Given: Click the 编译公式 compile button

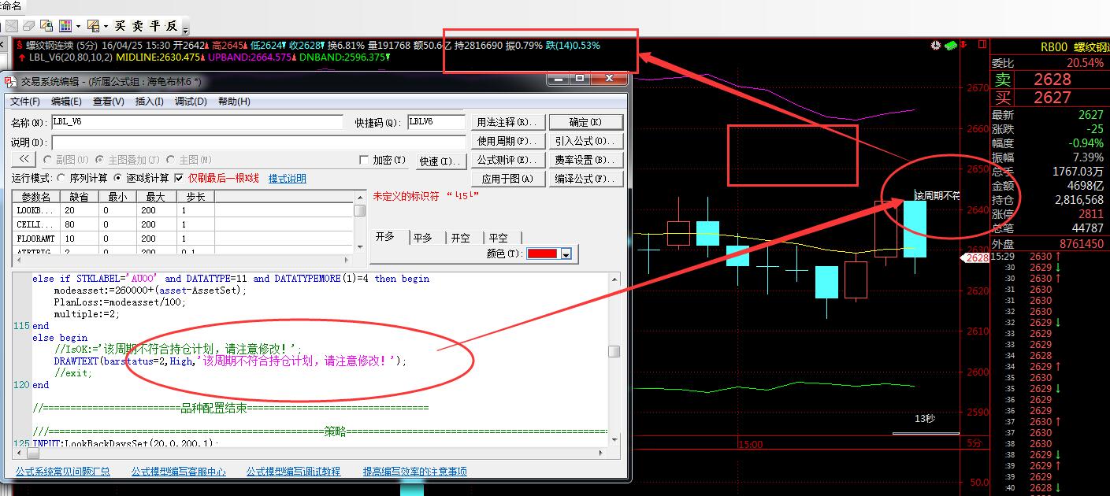Looking at the screenshot, I should click(x=584, y=179).
